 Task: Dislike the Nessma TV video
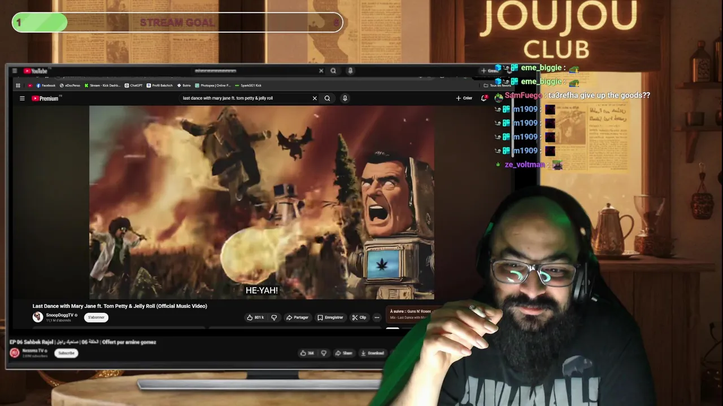[324, 353]
